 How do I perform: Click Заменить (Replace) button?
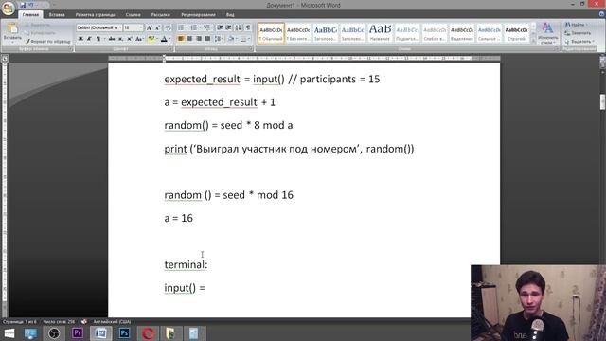click(578, 33)
